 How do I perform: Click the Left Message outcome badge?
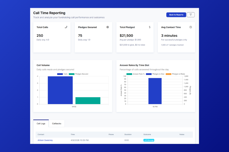coord(149,140)
